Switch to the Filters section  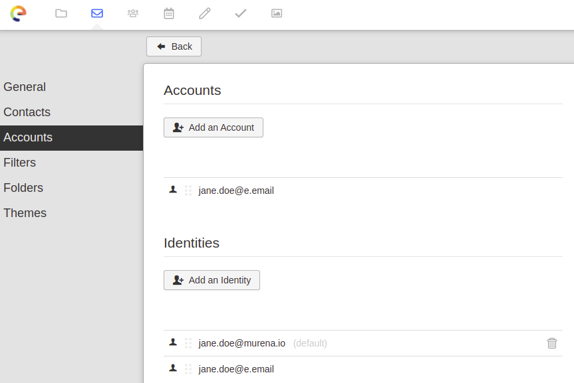(19, 162)
